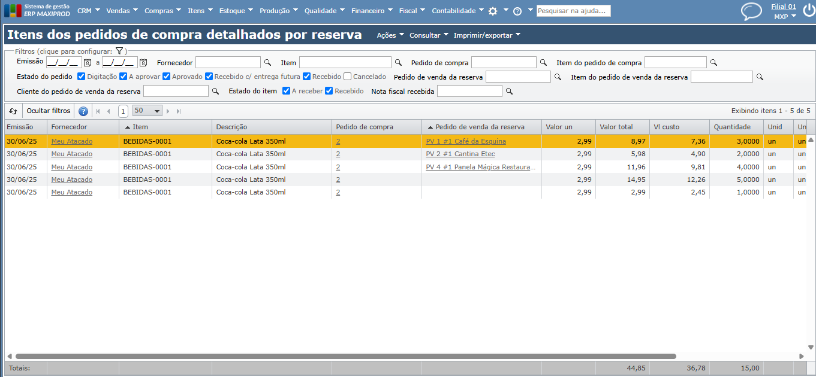Open the settings gear icon
This screenshot has width=816, height=377.
click(x=493, y=11)
